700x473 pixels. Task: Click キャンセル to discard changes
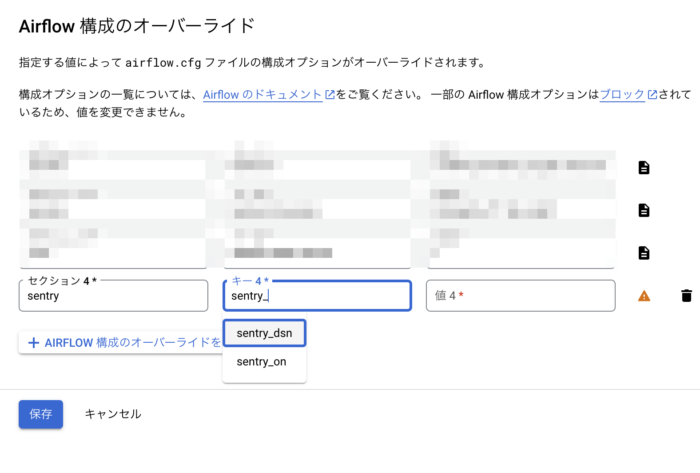pyautogui.click(x=113, y=414)
